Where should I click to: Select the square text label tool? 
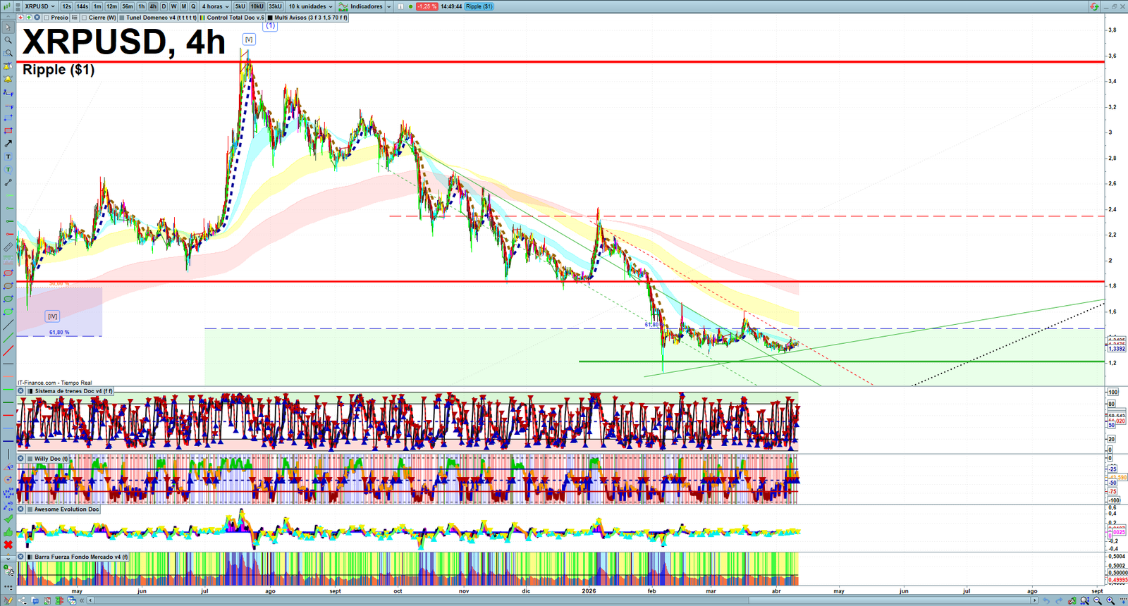point(8,156)
